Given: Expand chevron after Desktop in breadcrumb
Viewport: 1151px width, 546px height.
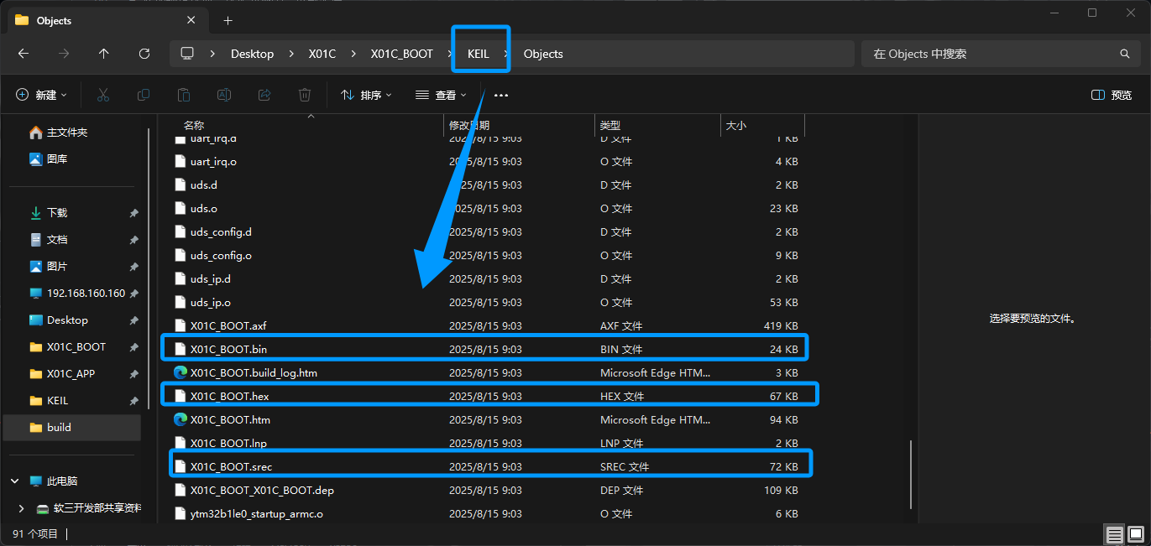Looking at the screenshot, I should tap(290, 54).
